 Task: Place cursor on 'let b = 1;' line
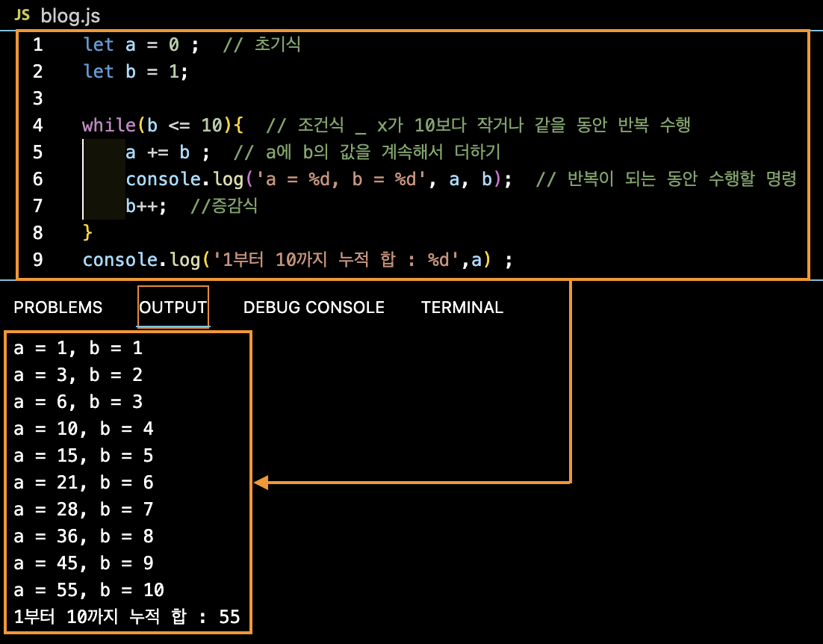(135, 72)
